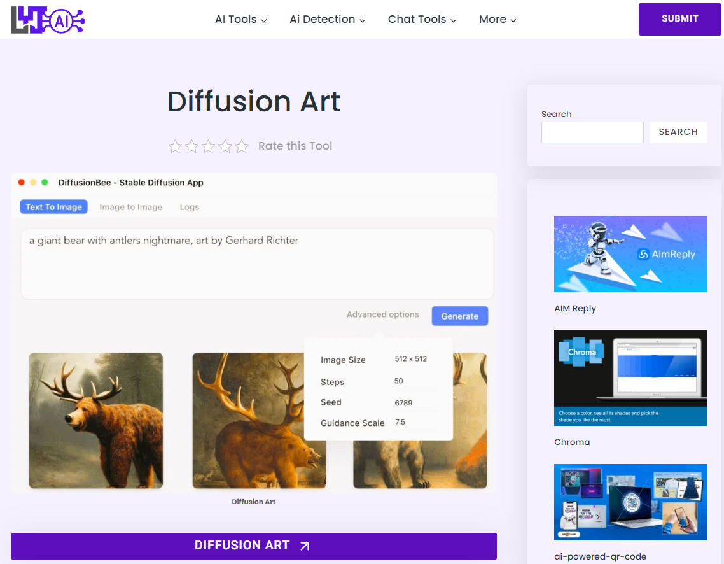Screen dimensions: 724x564
Task: Click the yellow traffic-light dot on DiffusionBee window
Action: click(34, 181)
